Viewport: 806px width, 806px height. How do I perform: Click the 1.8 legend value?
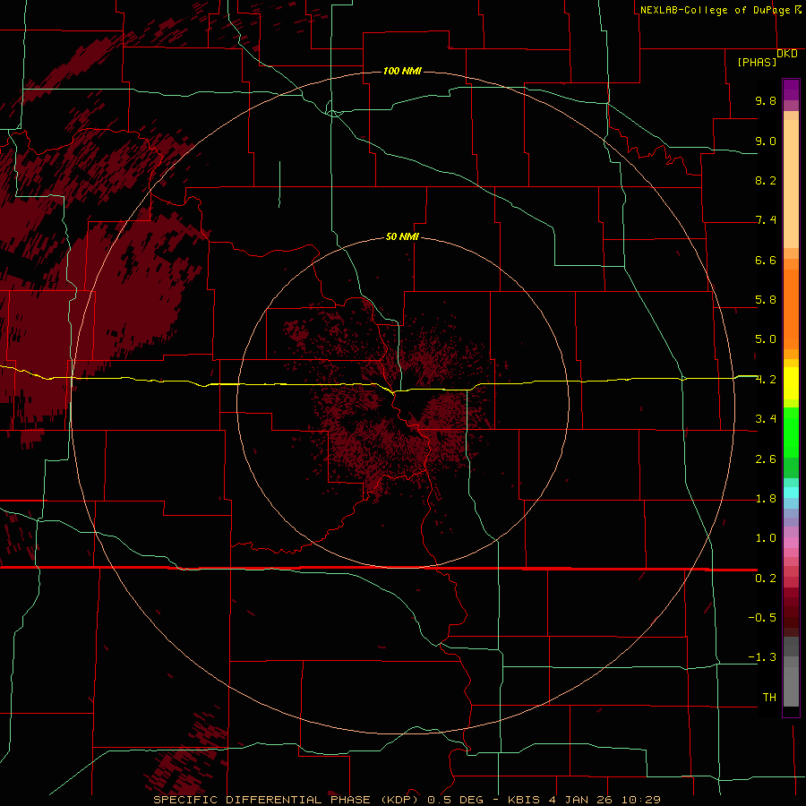point(766,499)
